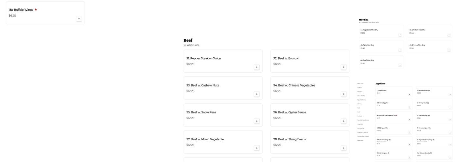455x162 pixels.
Task: Add Beef w. Cashew Nuts to order
Action: [x=257, y=94]
